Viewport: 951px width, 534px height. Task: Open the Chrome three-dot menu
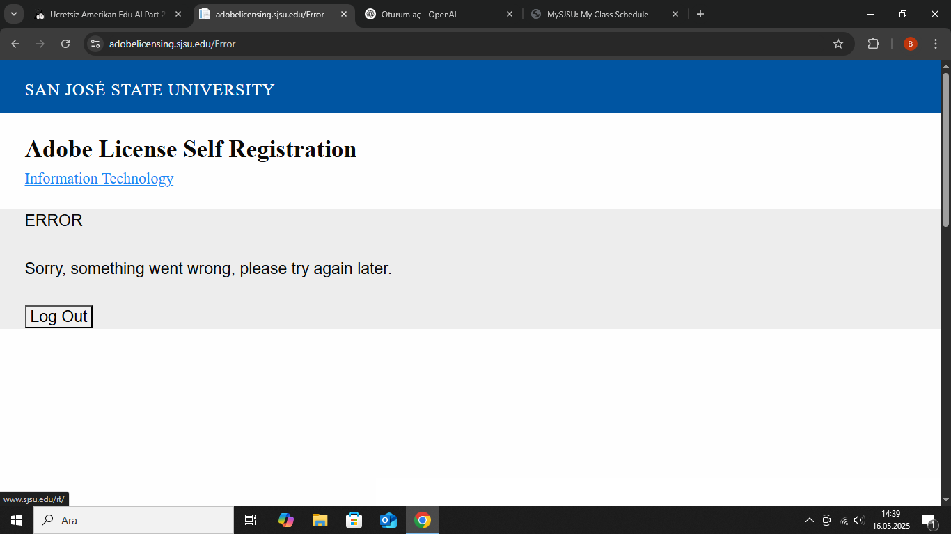[936, 44]
